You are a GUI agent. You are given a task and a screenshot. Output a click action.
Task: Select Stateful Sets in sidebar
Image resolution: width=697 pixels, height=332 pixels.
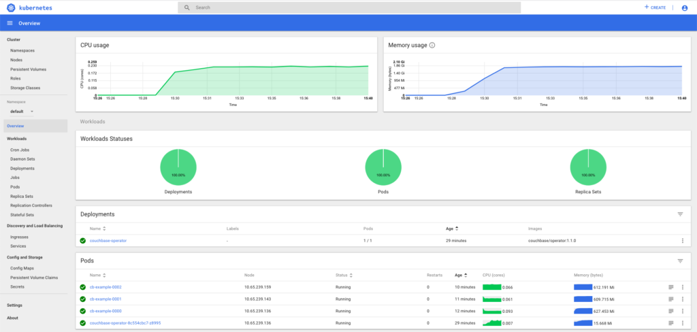[22, 214]
